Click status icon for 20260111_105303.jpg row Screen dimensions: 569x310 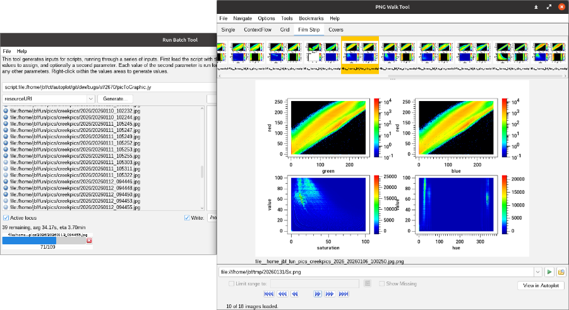click(6, 162)
